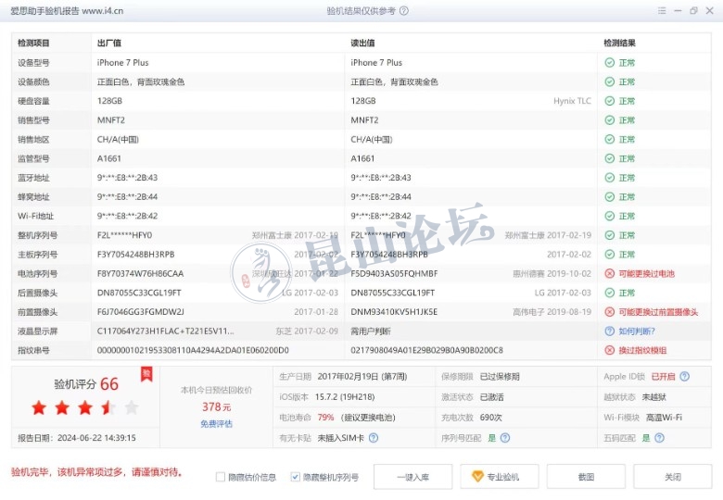Click the star rating under 验机评分
723x500 pixels.
85,407
